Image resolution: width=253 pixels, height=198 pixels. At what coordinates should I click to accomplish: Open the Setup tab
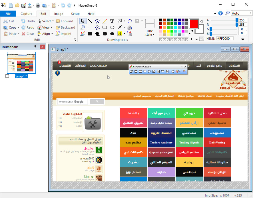click(75, 14)
